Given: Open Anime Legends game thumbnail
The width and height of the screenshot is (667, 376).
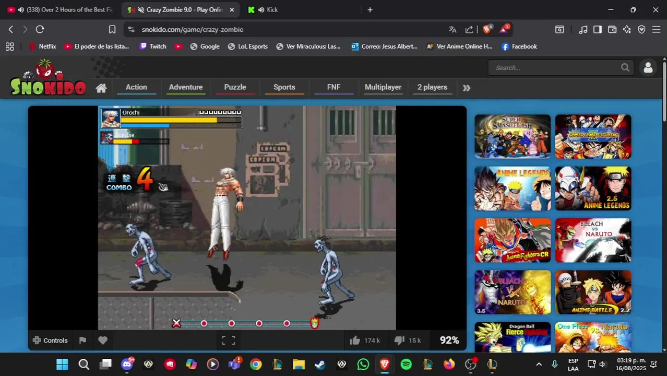Looking at the screenshot, I should click(x=513, y=189).
